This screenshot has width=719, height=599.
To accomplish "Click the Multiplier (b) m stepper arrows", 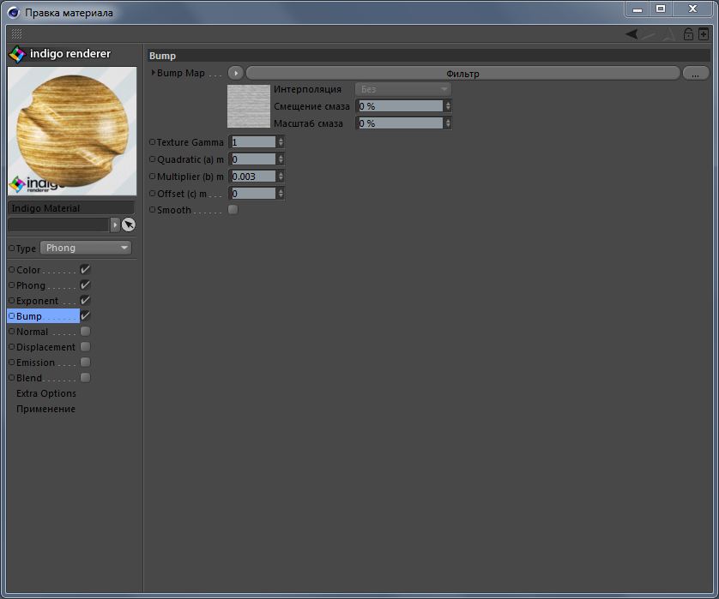I will 281,177.
